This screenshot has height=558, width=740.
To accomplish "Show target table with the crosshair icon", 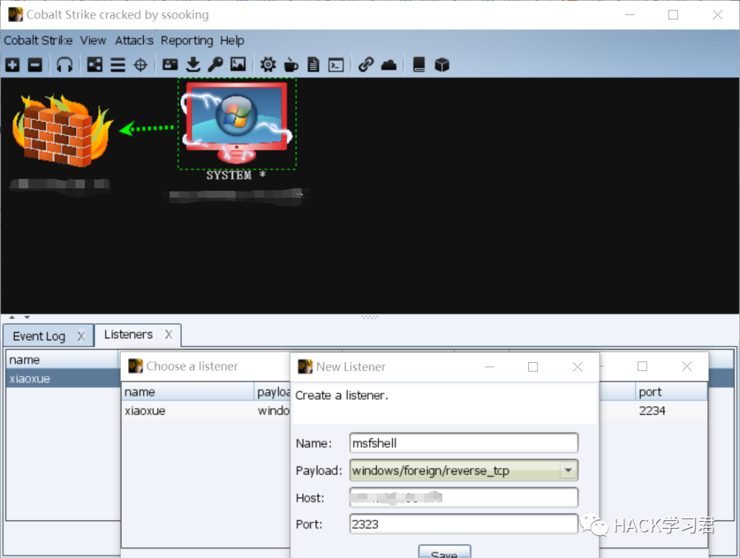I will [140, 64].
